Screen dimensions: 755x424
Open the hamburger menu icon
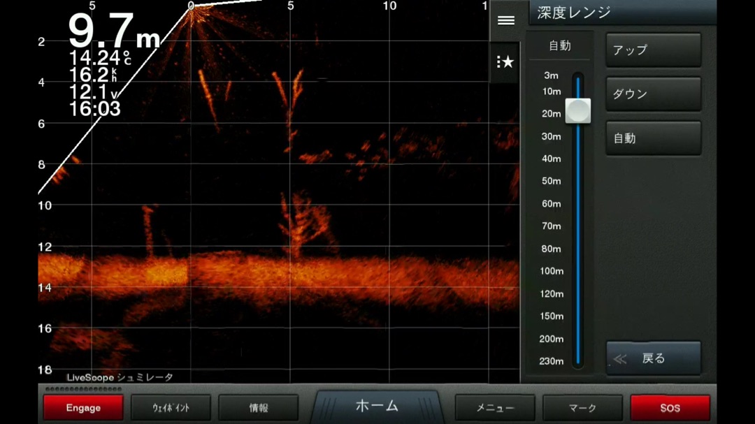pos(505,20)
